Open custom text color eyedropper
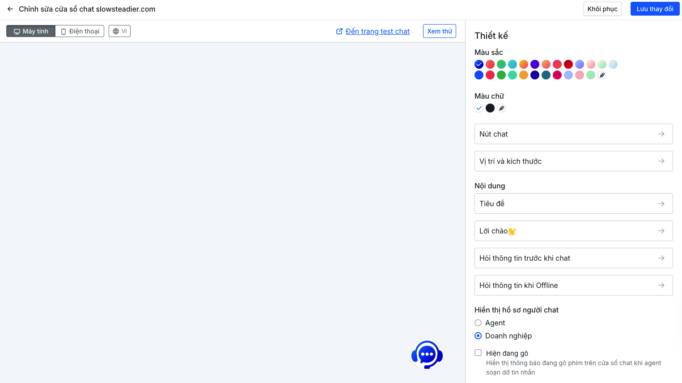682x383 pixels. click(x=501, y=108)
